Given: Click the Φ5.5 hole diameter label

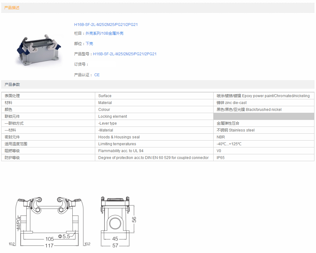Looking at the screenshot, I should pyautogui.click(x=64, y=236).
